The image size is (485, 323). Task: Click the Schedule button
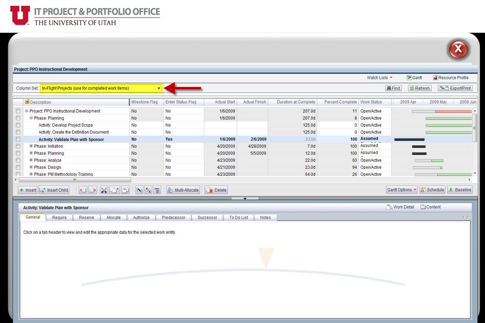point(432,190)
